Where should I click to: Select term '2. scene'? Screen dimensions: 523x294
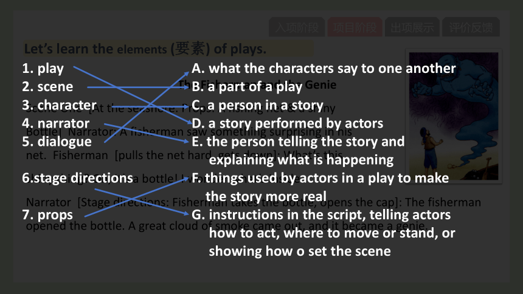(47, 87)
